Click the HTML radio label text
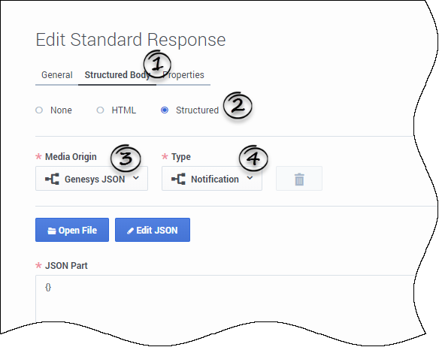The width and height of the screenshot is (439, 347). click(x=124, y=110)
